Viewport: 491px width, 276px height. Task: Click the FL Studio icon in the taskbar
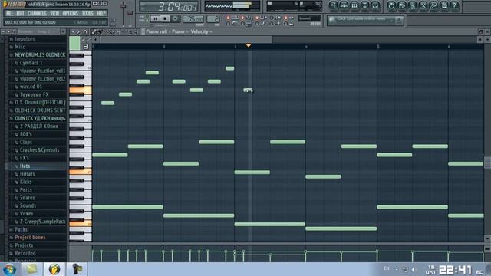coord(54,269)
